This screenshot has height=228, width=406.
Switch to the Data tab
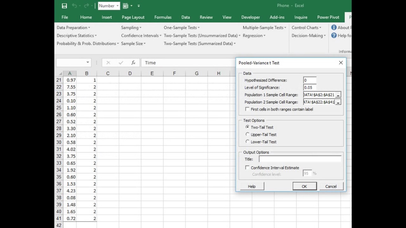pyautogui.click(x=186, y=17)
